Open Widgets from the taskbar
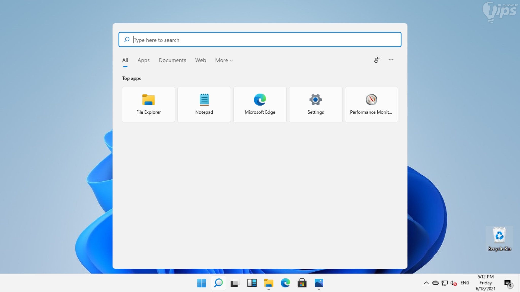The height and width of the screenshot is (292, 520). point(252,283)
